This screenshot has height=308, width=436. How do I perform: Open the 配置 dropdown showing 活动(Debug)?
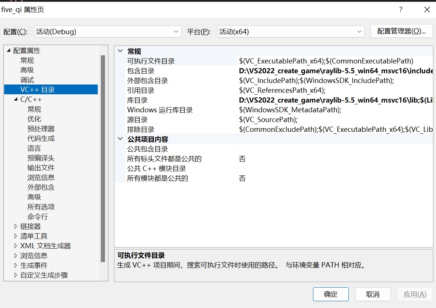coord(108,32)
